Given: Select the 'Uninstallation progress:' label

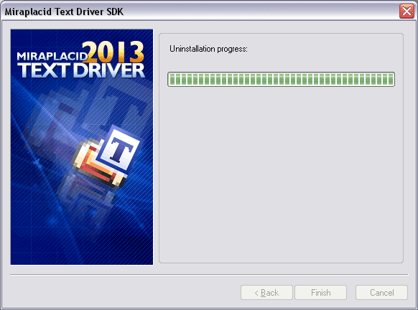Looking at the screenshot, I should coord(208,49).
